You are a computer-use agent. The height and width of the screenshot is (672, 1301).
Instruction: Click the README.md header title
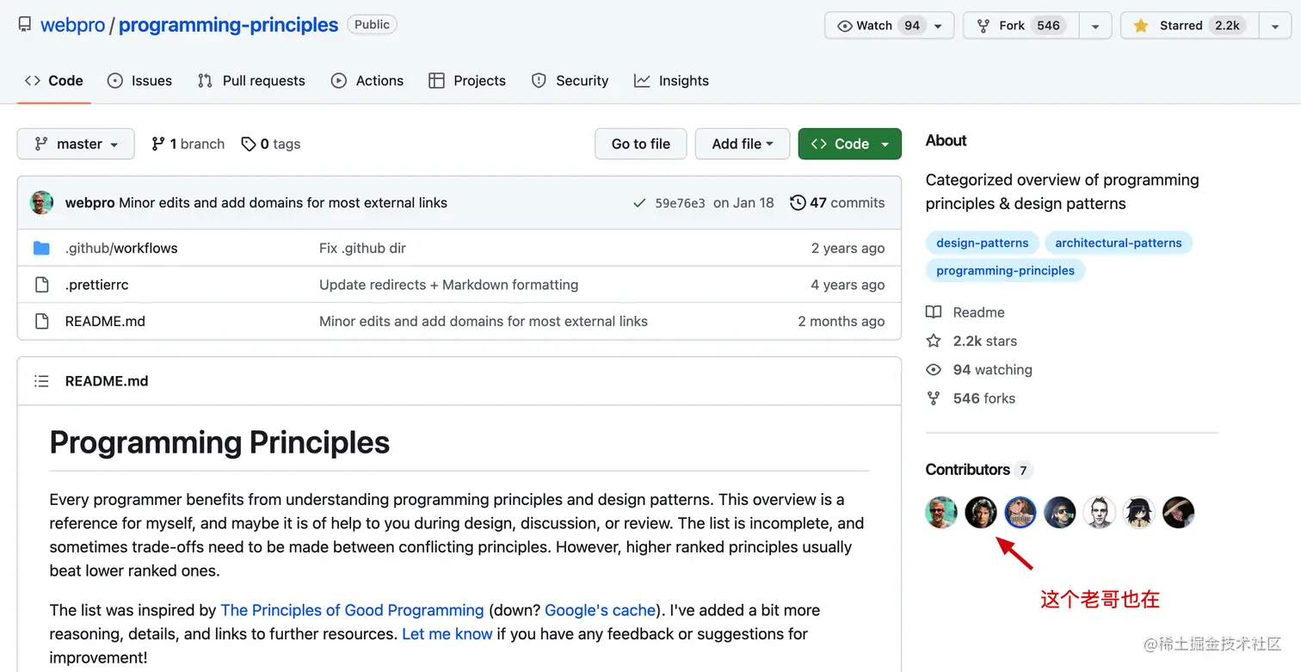point(107,381)
